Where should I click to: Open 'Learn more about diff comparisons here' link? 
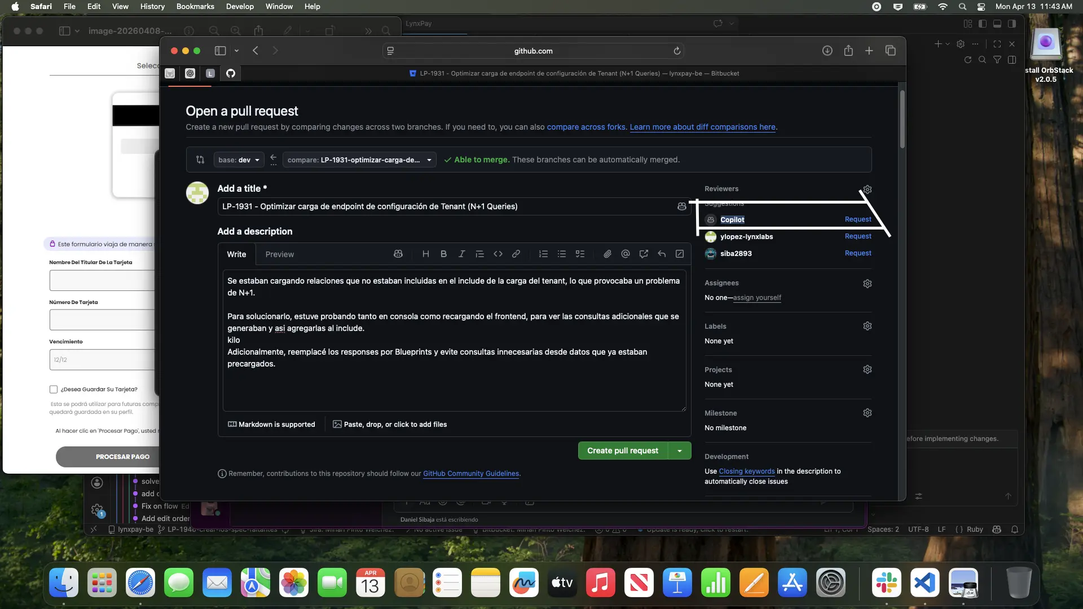pos(702,127)
